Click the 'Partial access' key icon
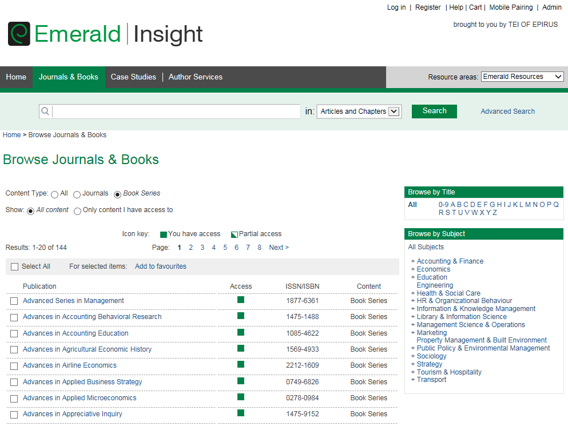 (x=235, y=234)
